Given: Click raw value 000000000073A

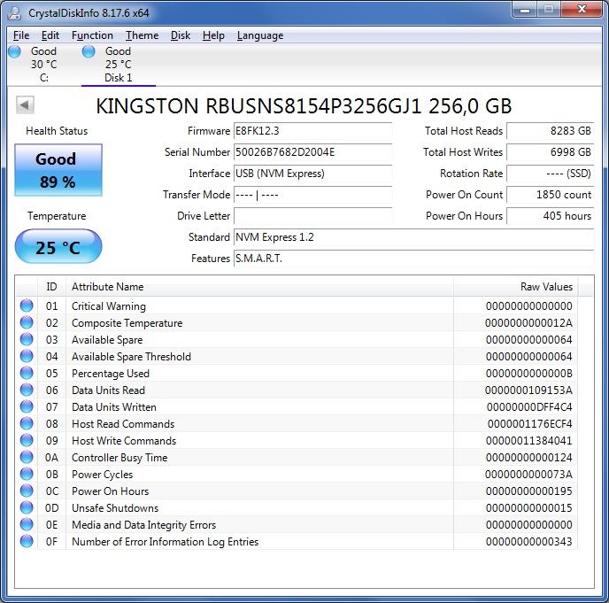Looking at the screenshot, I should pyautogui.click(x=528, y=475).
